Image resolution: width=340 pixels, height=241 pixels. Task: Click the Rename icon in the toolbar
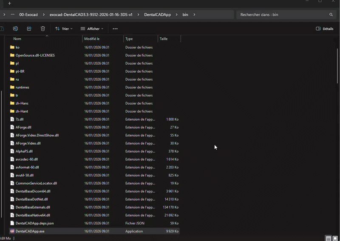(15, 28)
